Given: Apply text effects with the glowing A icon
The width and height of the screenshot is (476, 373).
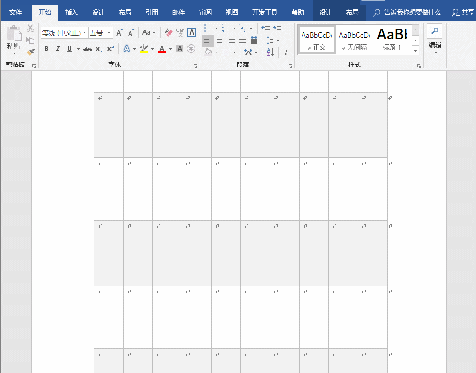Looking at the screenshot, I should tap(127, 49).
